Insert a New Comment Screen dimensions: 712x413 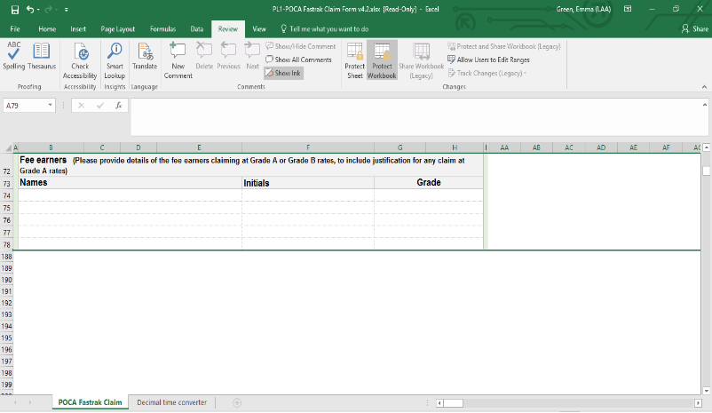pos(178,58)
